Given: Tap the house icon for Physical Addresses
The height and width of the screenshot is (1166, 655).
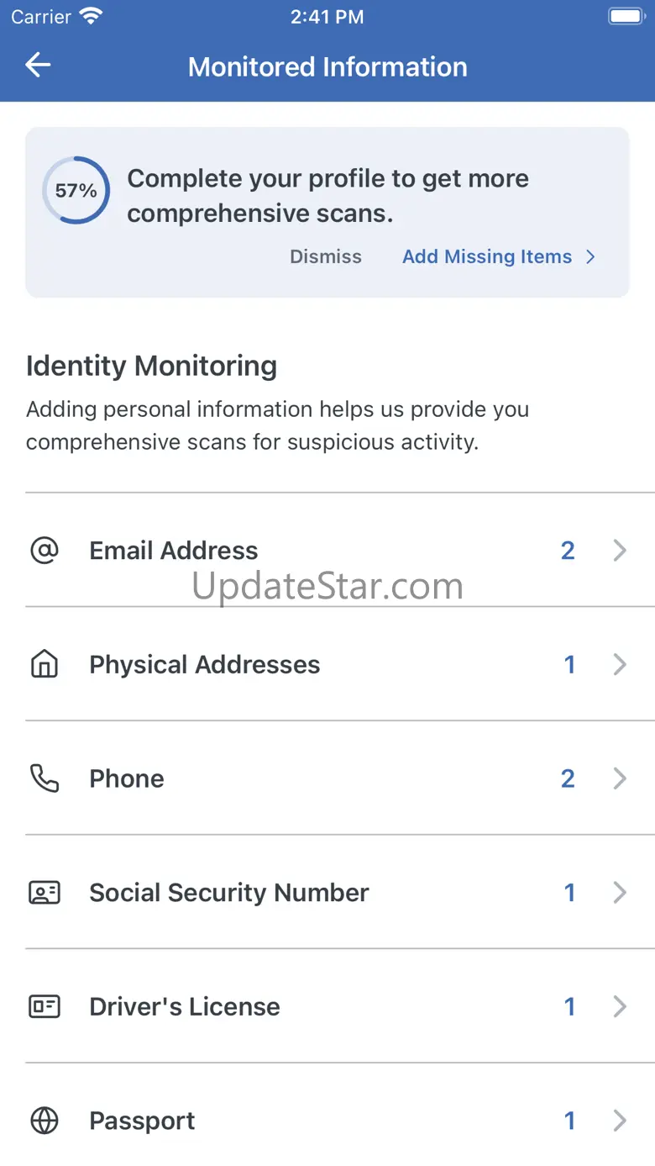Looking at the screenshot, I should pyautogui.click(x=45, y=665).
